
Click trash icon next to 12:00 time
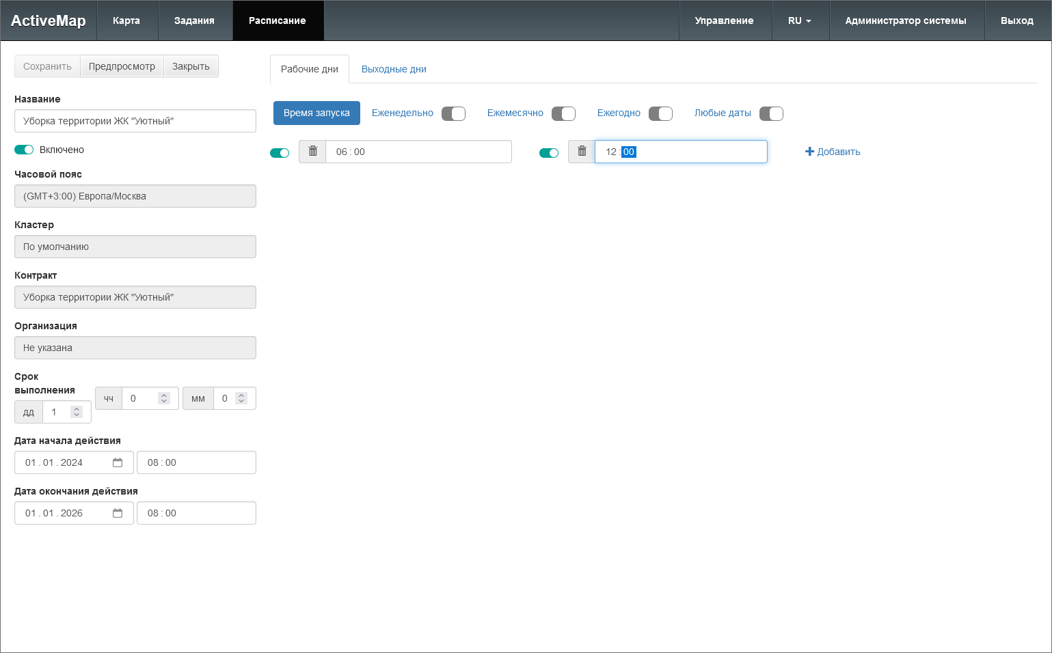tap(582, 152)
